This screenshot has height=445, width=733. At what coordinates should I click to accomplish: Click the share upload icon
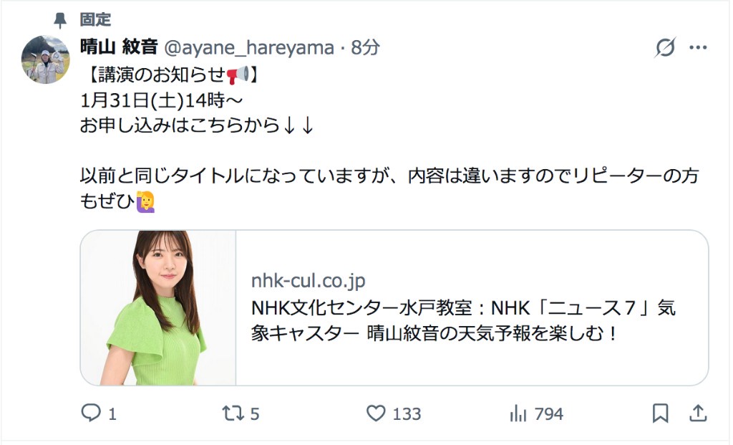(x=698, y=413)
